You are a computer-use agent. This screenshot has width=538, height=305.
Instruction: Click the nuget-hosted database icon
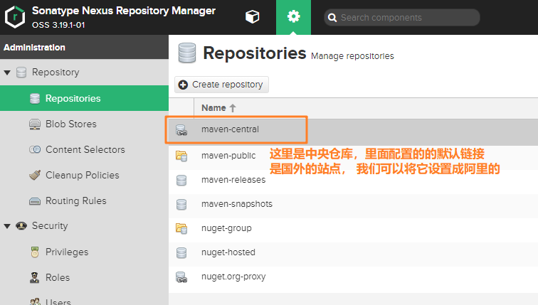point(181,253)
